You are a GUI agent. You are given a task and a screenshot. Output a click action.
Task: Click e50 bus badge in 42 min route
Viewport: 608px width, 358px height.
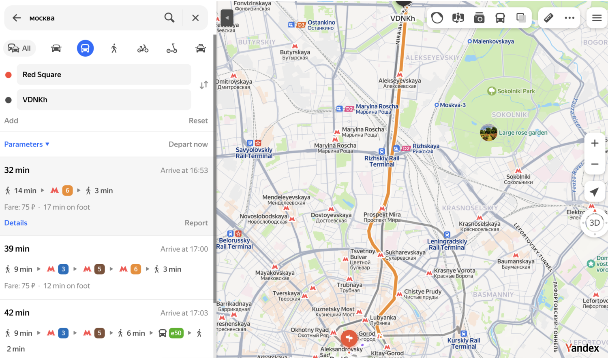176,333
